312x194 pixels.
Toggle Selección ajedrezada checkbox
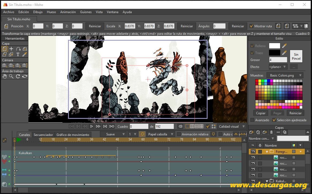tap(274, 120)
